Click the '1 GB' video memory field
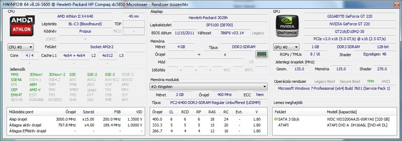402x141 pixels. pos(315,47)
